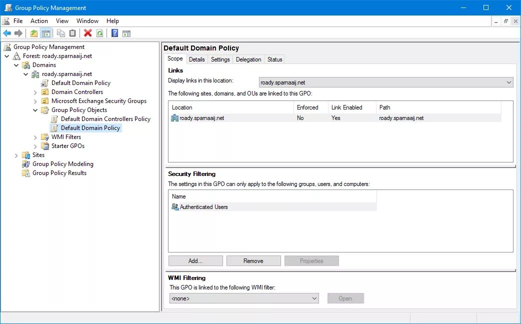Open the View menu
The height and width of the screenshot is (324, 521).
pyautogui.click(x=62, y=21)
